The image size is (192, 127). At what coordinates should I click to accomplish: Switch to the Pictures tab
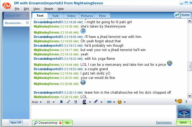87,16
